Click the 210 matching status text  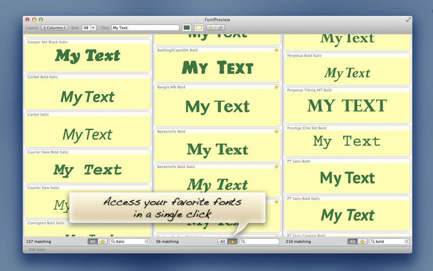(298, 241)
